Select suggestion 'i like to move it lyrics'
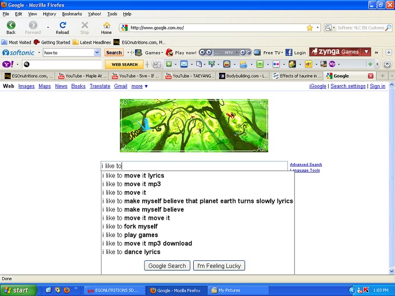Screen dimensions: 395x296 click(x=198, y=175)
